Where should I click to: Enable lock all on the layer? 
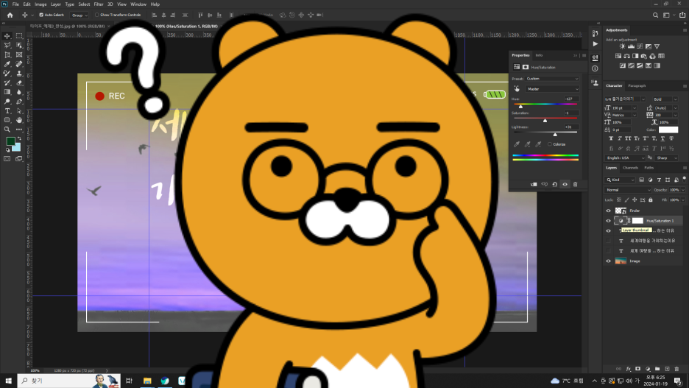point(651,200)
